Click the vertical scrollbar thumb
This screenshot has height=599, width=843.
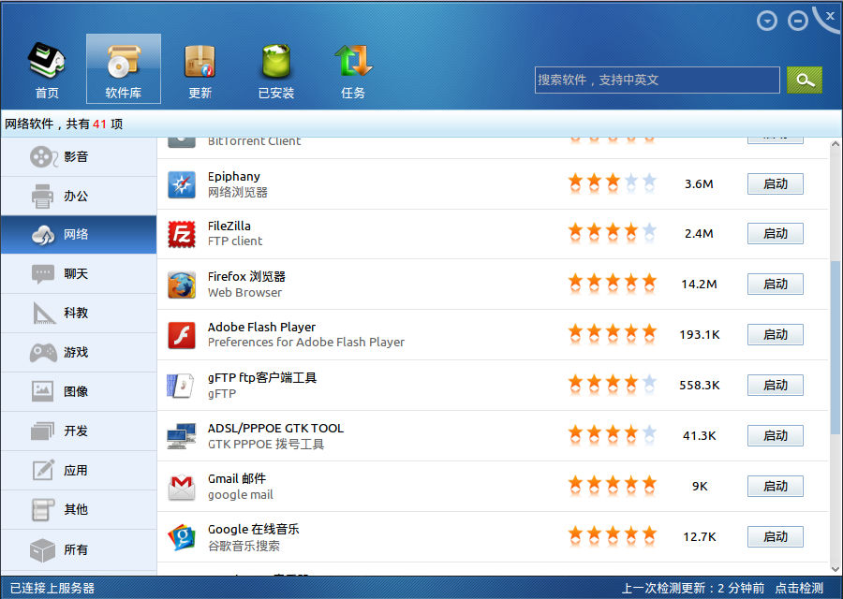(835, 347)
